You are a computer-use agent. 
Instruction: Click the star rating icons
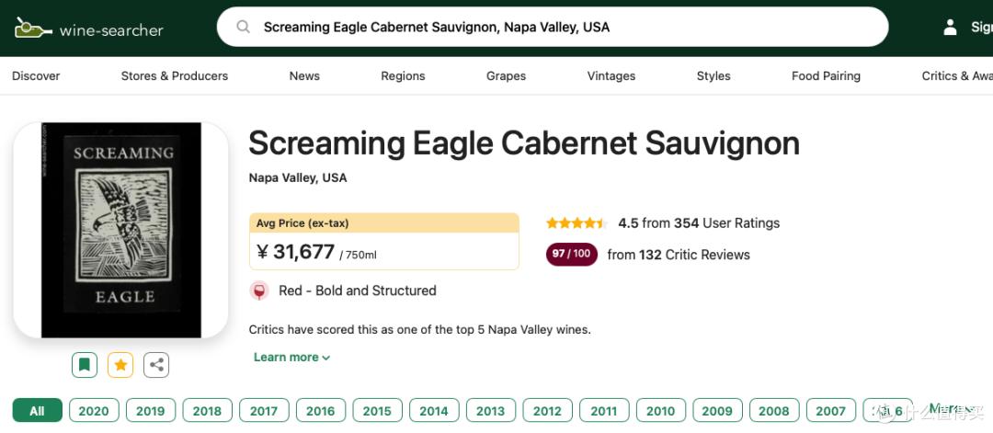tap(576, 223)
